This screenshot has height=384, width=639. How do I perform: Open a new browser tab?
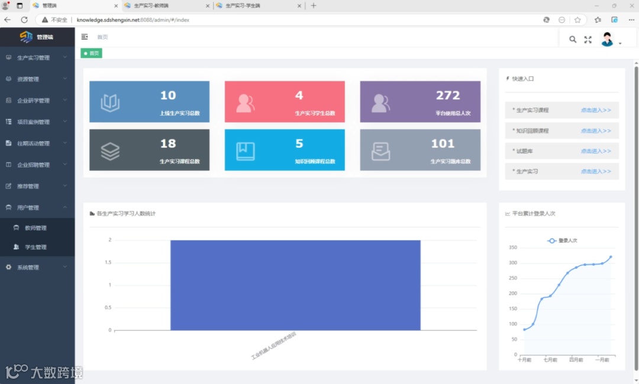click(314, 6)
